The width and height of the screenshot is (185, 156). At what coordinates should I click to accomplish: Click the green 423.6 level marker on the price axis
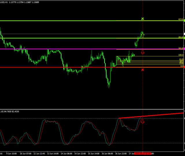point(184,21)
